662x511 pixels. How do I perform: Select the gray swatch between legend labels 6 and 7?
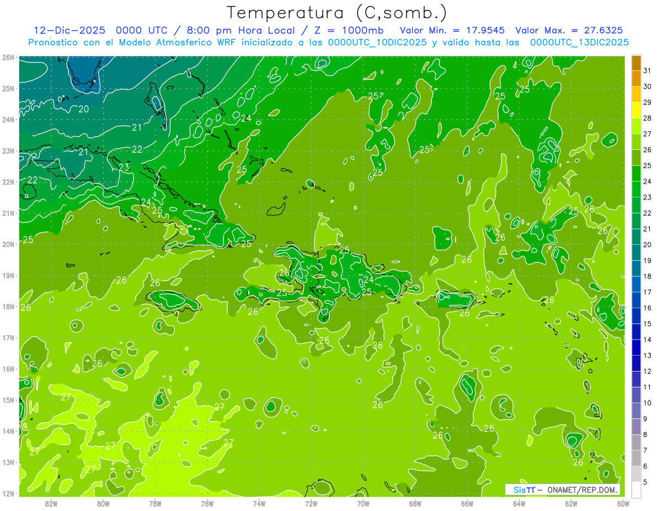pyautogui.click(x=636, y=458)
